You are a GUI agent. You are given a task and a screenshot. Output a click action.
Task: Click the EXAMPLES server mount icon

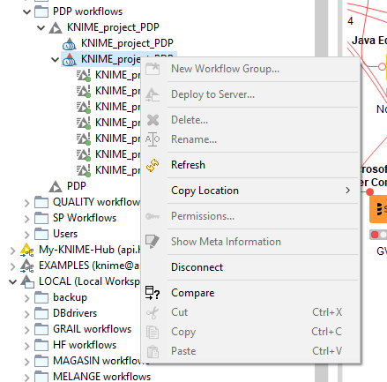tap(27, 266)
